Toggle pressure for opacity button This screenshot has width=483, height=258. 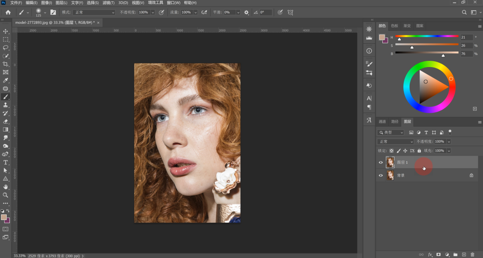pos(161,13)
